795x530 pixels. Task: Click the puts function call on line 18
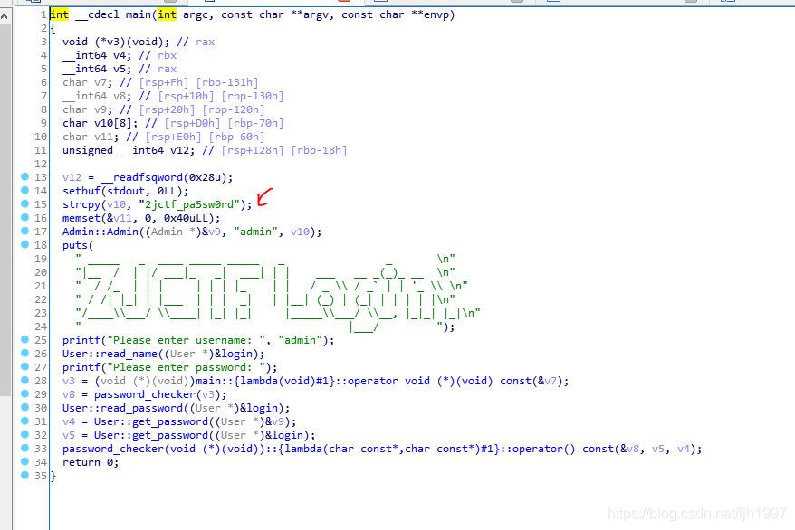(75, 245)
